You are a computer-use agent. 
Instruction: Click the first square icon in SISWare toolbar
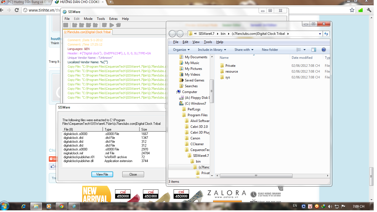click(65, 25)
